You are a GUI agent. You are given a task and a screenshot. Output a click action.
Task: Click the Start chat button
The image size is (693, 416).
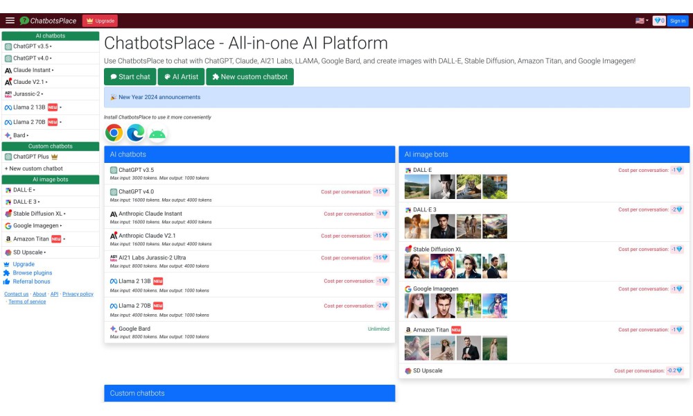[x=130, y=77]
